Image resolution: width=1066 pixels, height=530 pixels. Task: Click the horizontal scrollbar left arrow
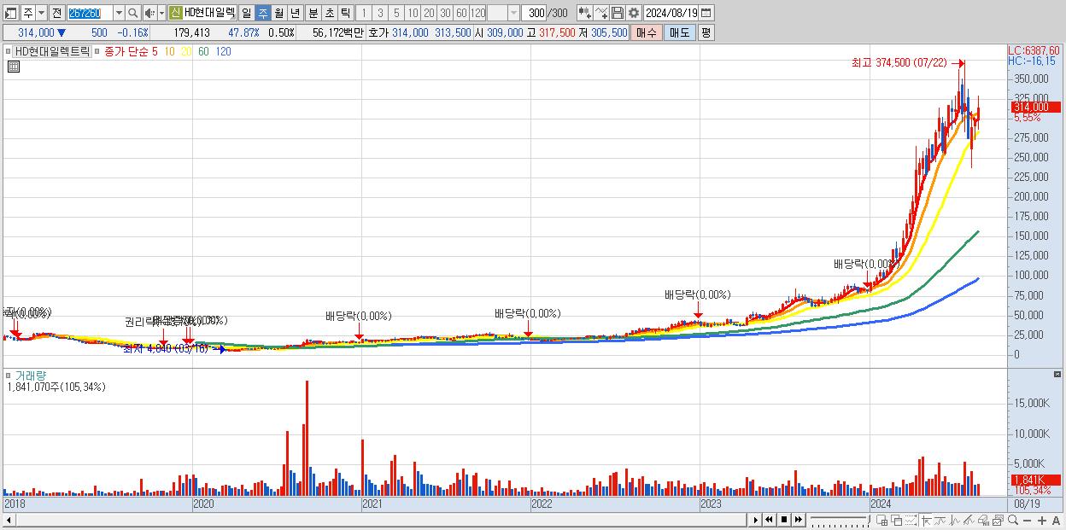click(9, 520)
